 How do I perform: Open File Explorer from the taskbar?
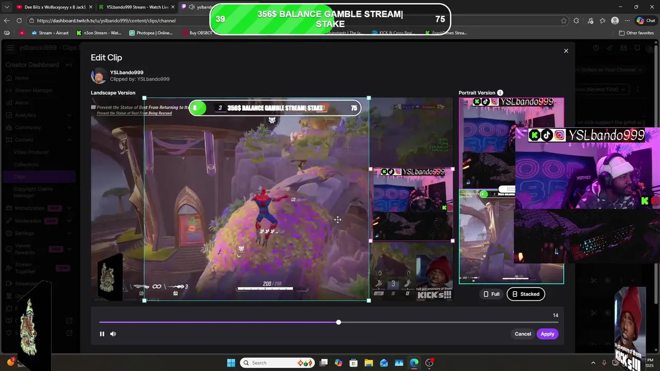pos(369,363)
